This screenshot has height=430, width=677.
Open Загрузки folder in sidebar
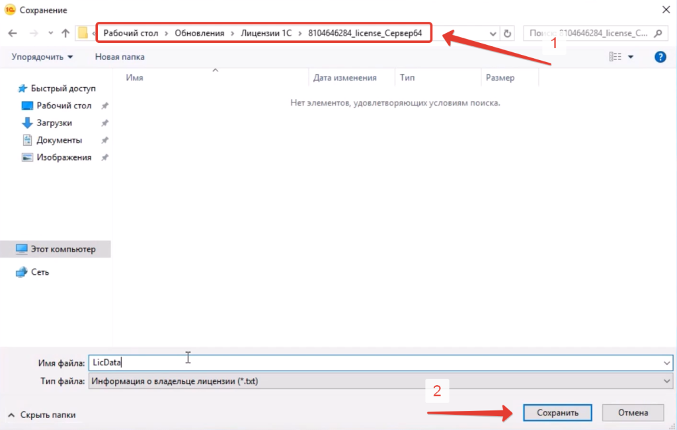pyautogui.click(x=54, y=123)
